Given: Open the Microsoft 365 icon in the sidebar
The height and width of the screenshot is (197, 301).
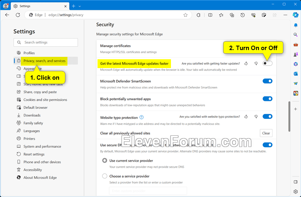Looking at the screenshot, I should click(x=296, y=64).
